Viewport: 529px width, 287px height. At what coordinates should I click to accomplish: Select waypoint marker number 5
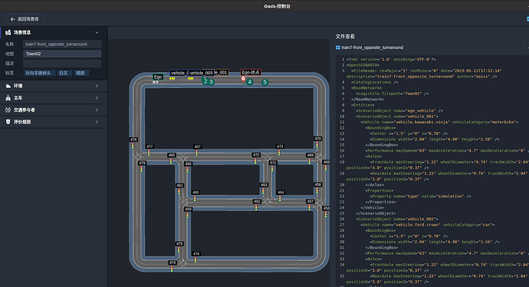pos(264,82)
